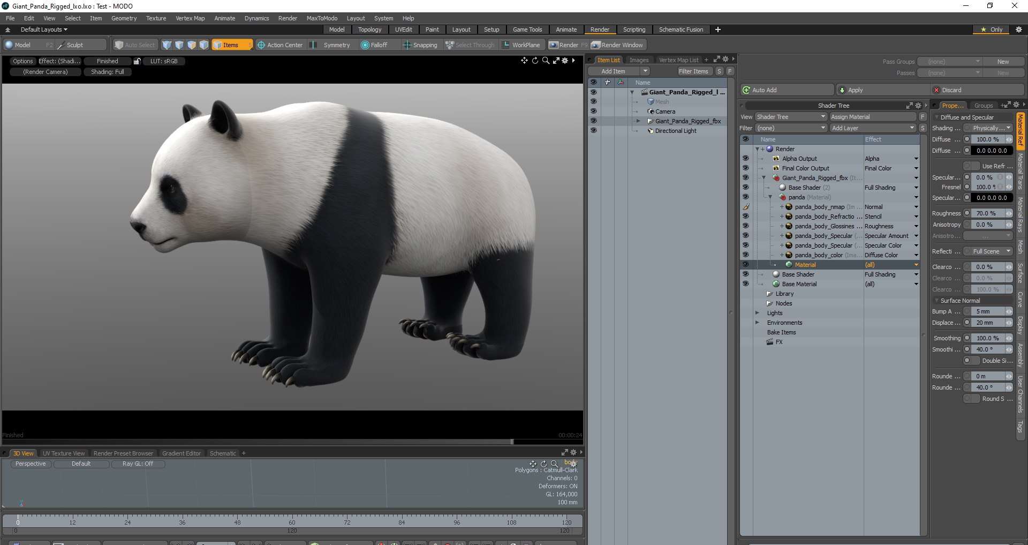Hide the Camera item visibility eye
1028x545 pixels.
coord(593,111)
